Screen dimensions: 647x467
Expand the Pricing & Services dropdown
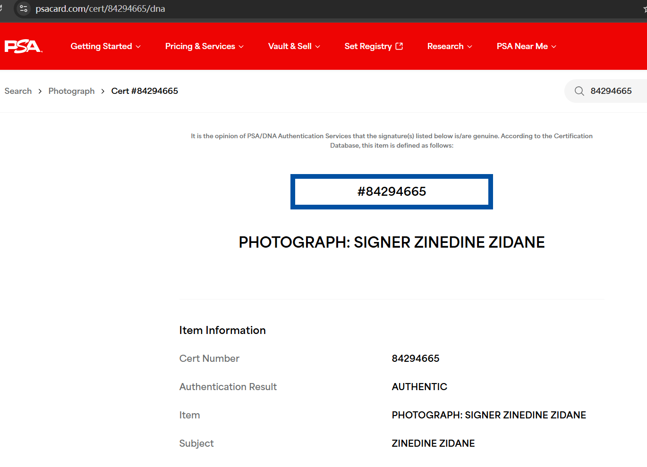pos(204,46)
